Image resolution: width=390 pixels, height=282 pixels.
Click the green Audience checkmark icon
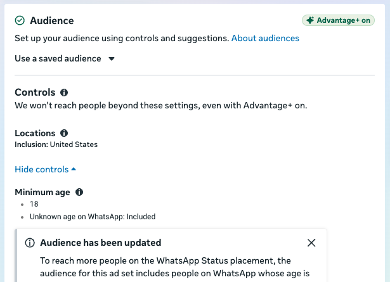[x=20, y=20]
